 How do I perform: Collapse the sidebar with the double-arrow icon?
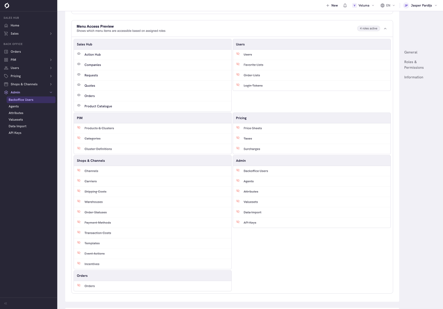[x=6, y=303]
